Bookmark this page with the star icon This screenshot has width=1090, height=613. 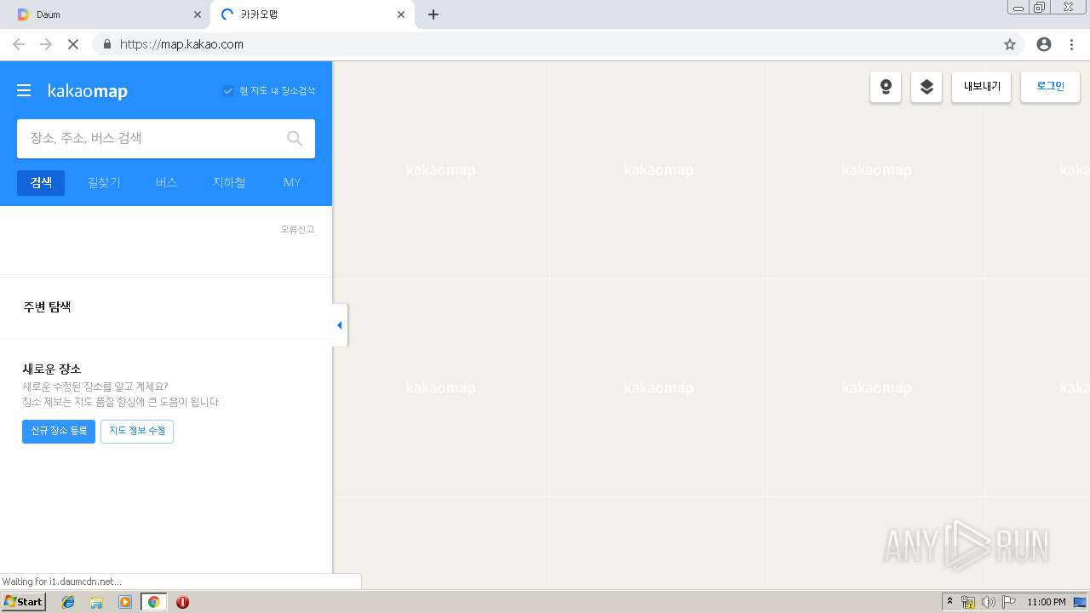[x=1010, y=44]
